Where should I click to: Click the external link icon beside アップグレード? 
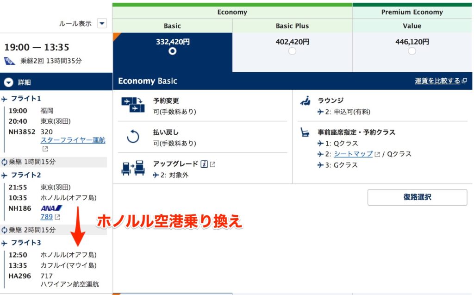(213, 164)
